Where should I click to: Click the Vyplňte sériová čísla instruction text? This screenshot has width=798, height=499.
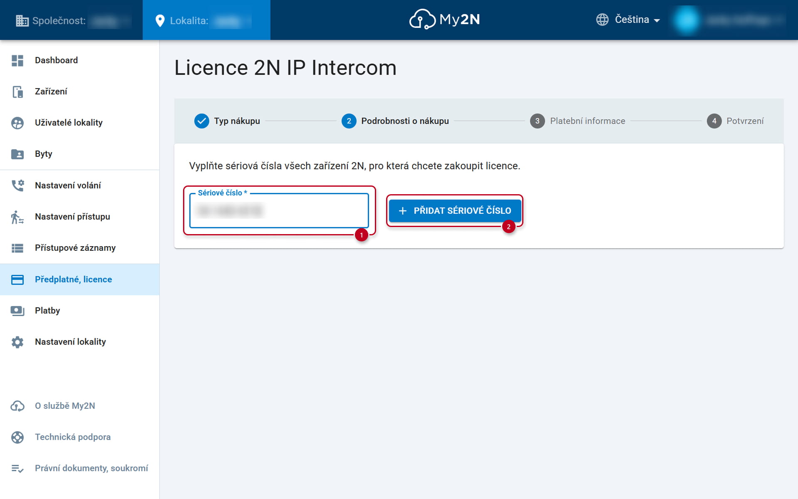354,166
